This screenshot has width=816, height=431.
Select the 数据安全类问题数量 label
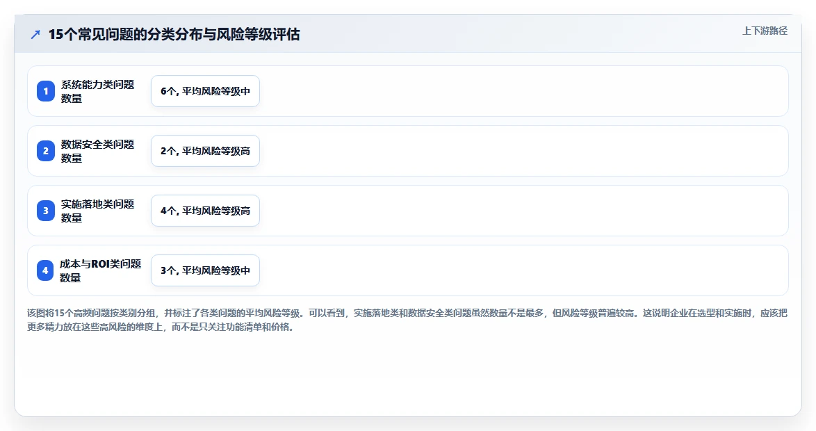pos(98,151)
